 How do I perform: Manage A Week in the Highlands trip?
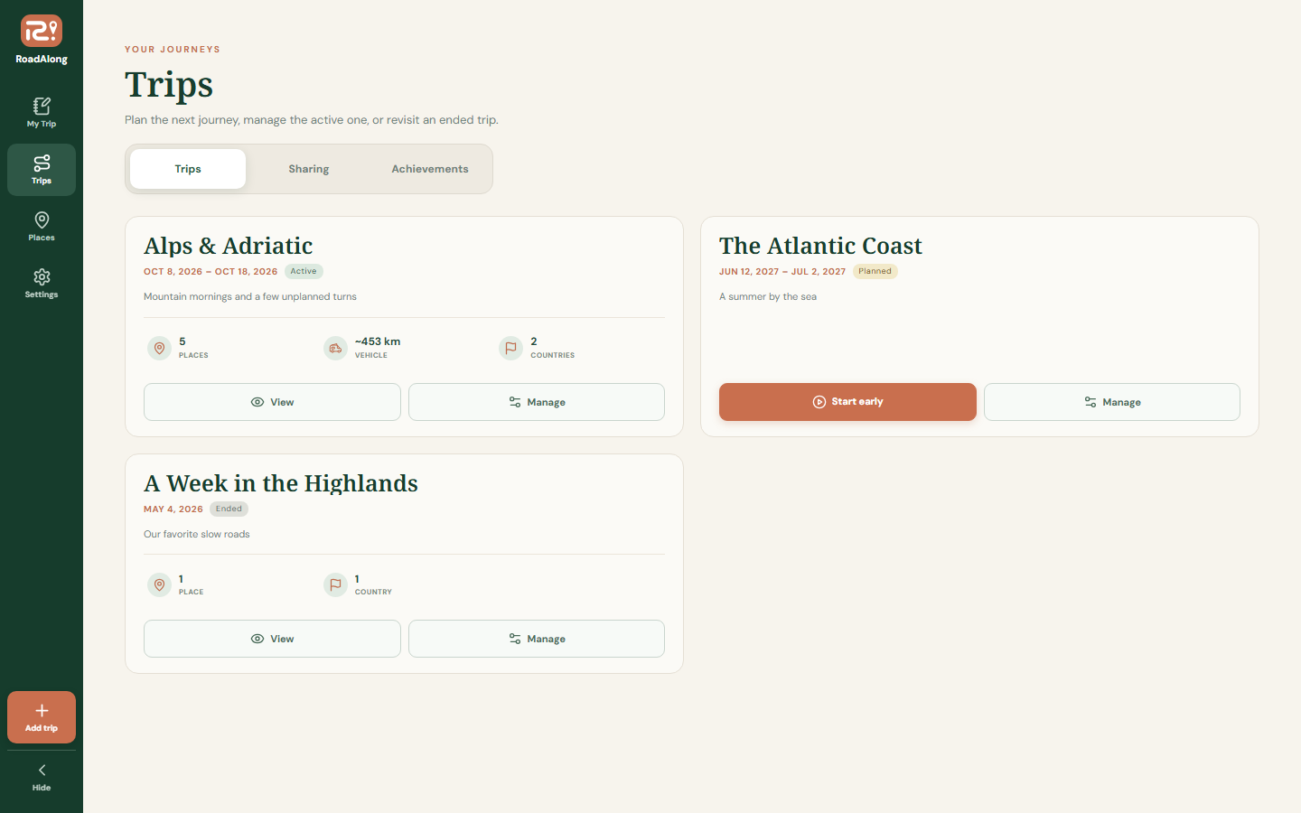click(x=537, y=639)
